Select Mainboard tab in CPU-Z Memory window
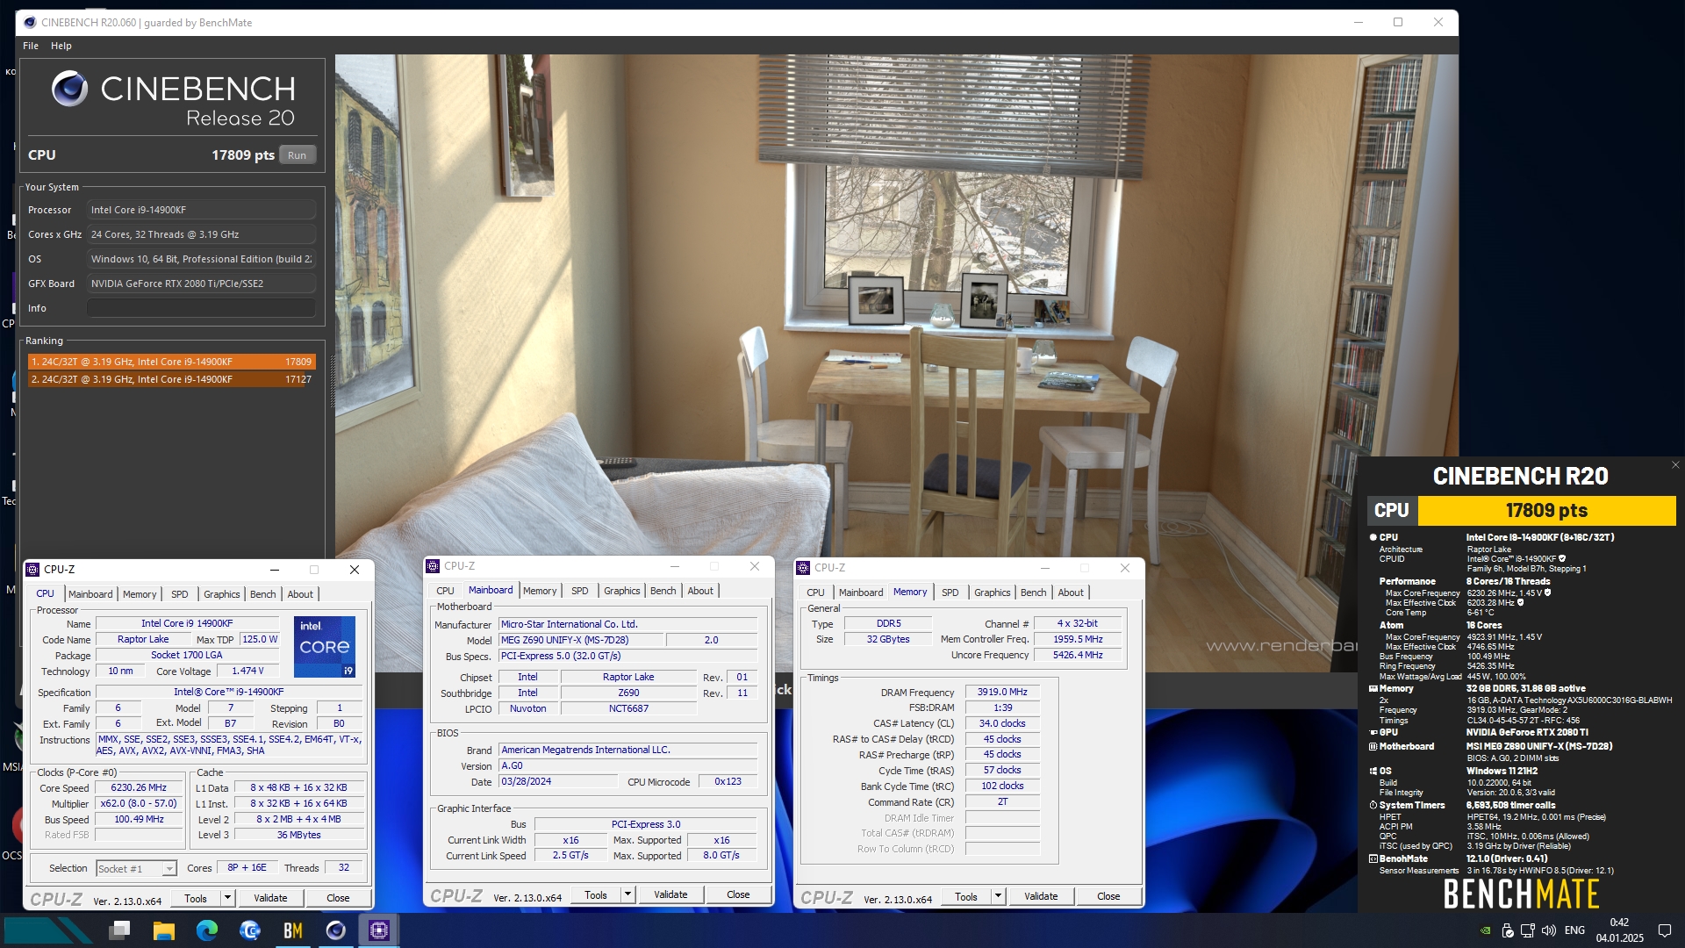The image size is (1685, 948). (x=861, y=592)
